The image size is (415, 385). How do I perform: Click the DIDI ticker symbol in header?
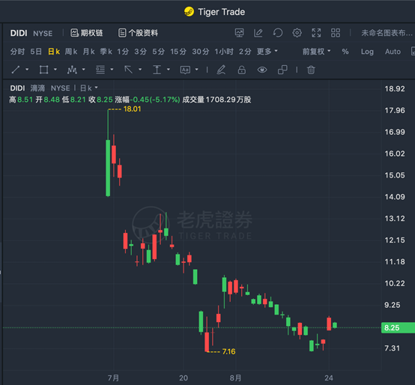pyautogui.click(x=19, y=34)
